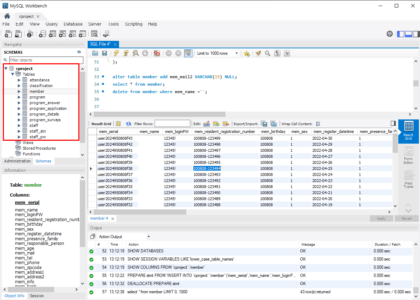
Task: Select the program_surveys table in tree
Action: (45, 120)
